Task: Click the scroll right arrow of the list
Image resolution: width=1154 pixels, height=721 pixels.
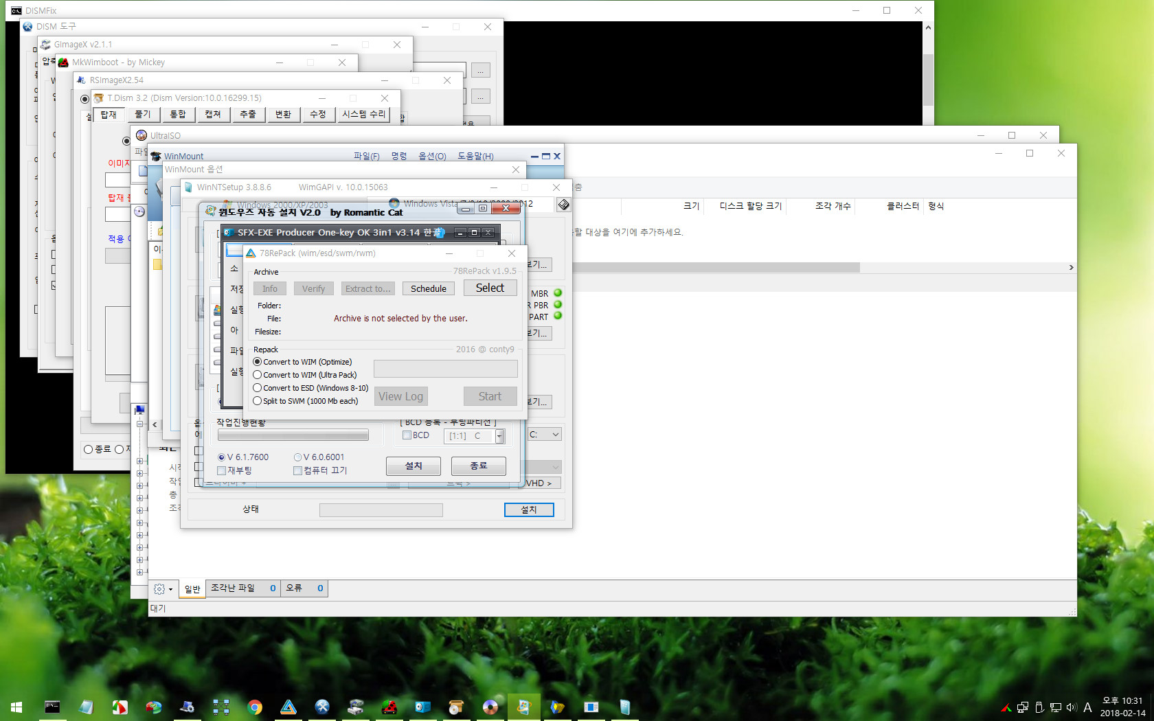Action: pos(1071,268)
